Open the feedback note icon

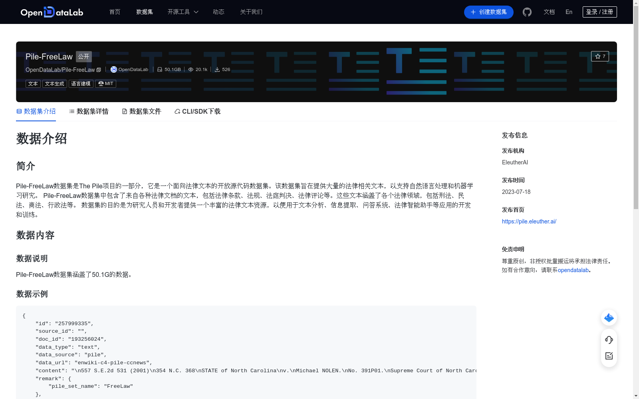[609, 356]
